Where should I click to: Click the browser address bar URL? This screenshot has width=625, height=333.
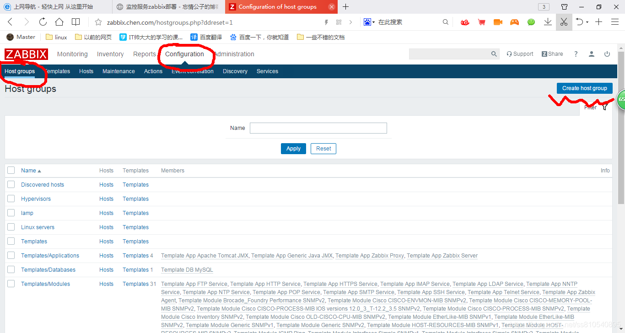pos(170,22)
